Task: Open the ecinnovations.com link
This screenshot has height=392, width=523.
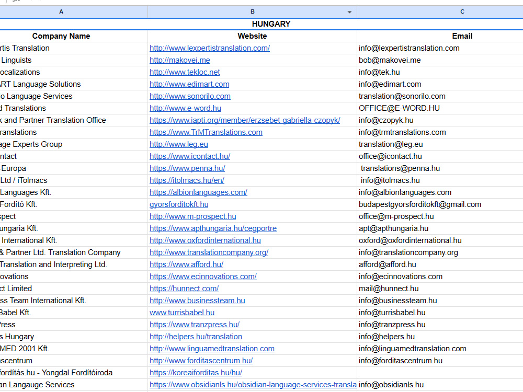Action: click(203, 276)
